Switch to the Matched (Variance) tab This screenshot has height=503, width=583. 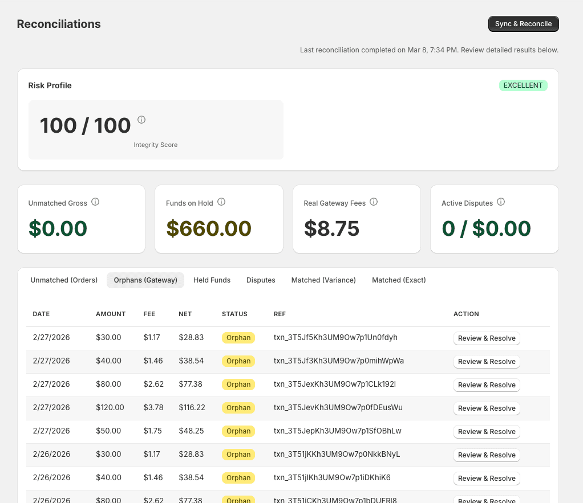[x=323, y=280]
